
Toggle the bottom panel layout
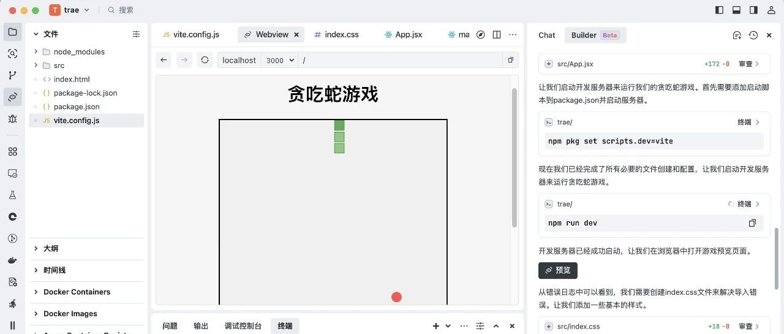(x=736, y=10)
